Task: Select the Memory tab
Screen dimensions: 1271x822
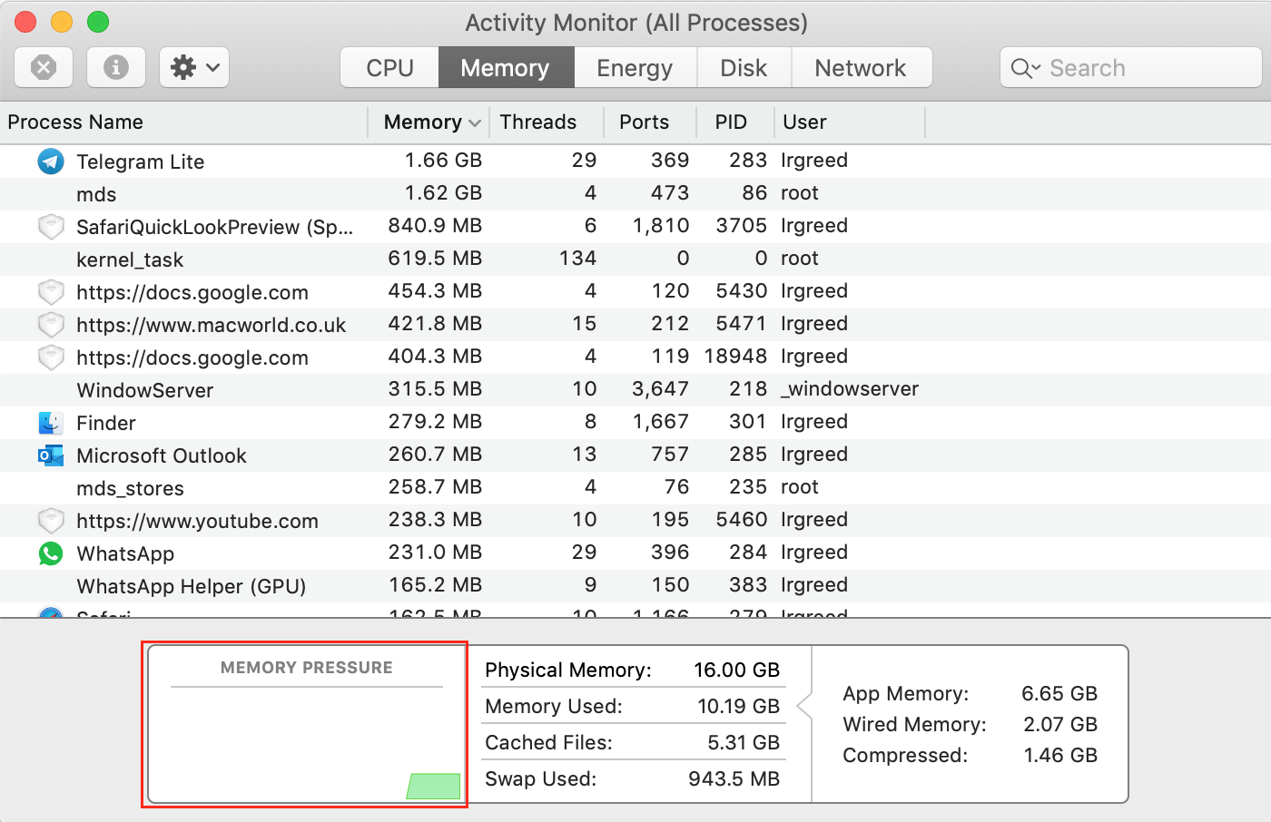Action: tap(506, 68)
